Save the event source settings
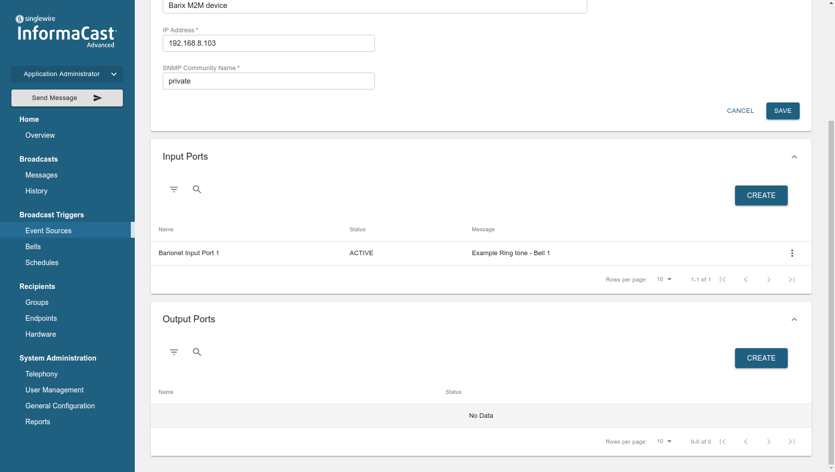This screenshot has height=472, width=835. [782, 111]
